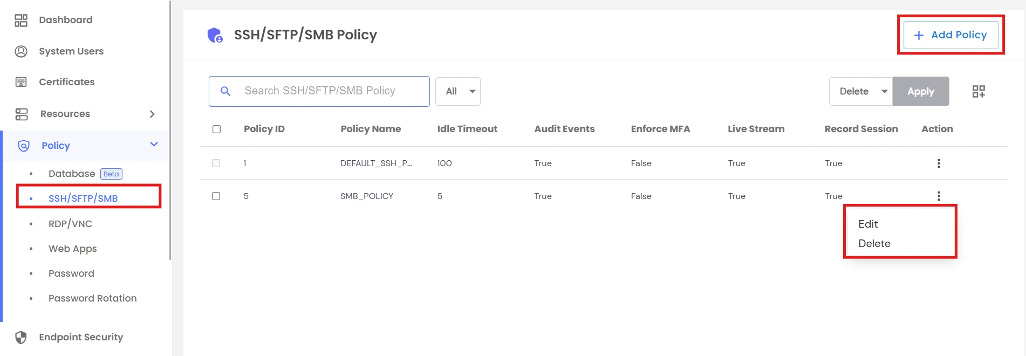Sort by Policy ID column header
The image size is (1026, 356).
pos(264,129)
